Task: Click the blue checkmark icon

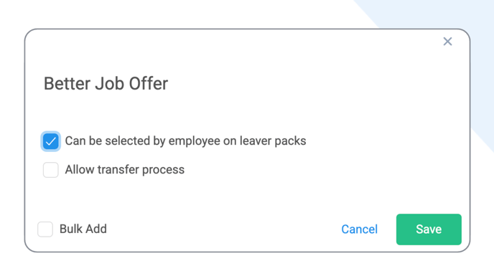Action: point(51,141)
